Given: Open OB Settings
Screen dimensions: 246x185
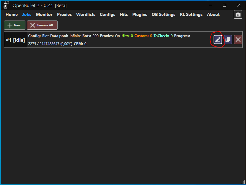Looking at the screenshot, I should [163, 15].
